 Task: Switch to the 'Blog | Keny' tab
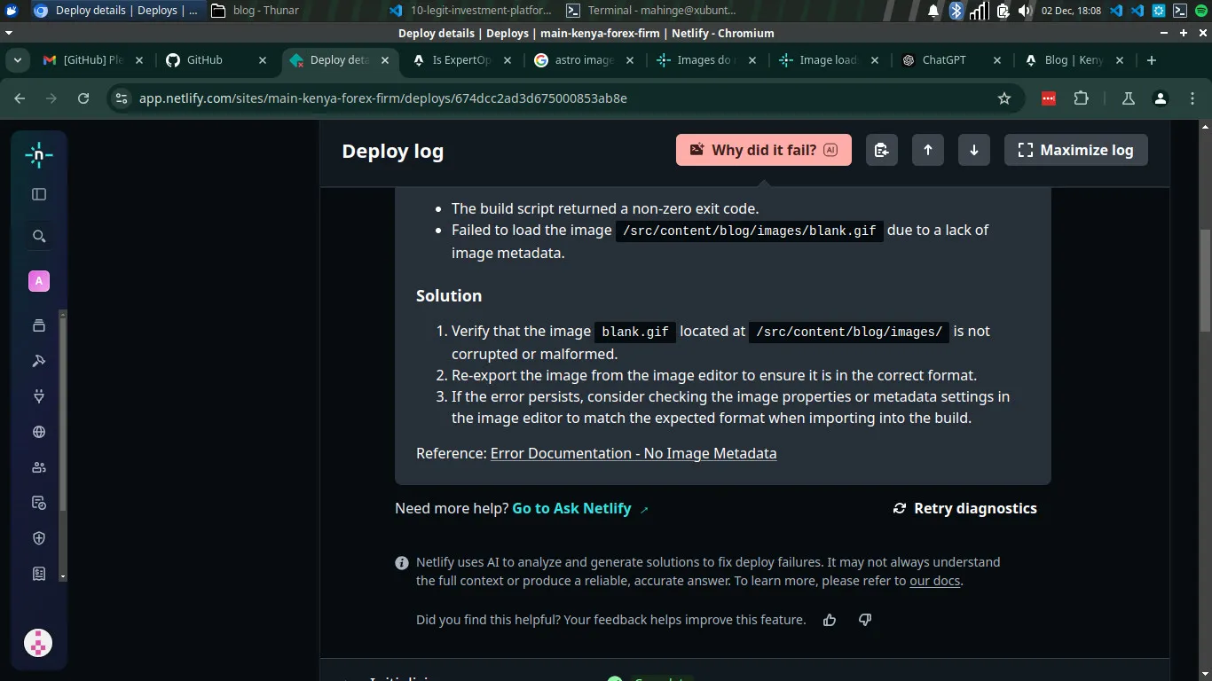(1074, 60)
